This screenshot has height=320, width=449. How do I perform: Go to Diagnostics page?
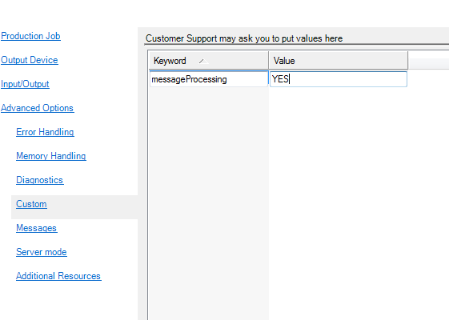click(40, 180)
